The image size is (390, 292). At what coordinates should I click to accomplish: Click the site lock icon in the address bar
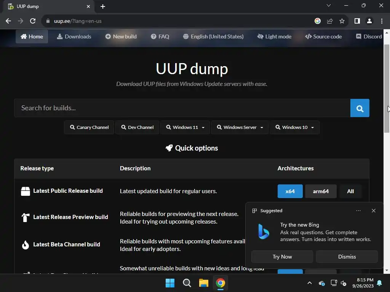(48, 21)
